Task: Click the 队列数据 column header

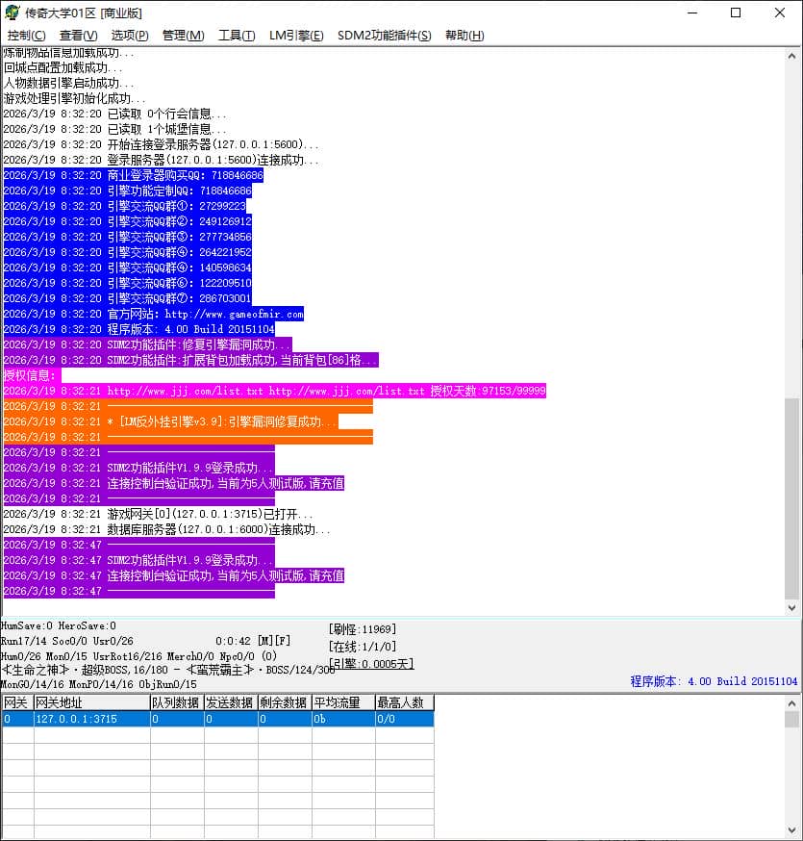Action: pyautogui.click(x=177, y=702)
